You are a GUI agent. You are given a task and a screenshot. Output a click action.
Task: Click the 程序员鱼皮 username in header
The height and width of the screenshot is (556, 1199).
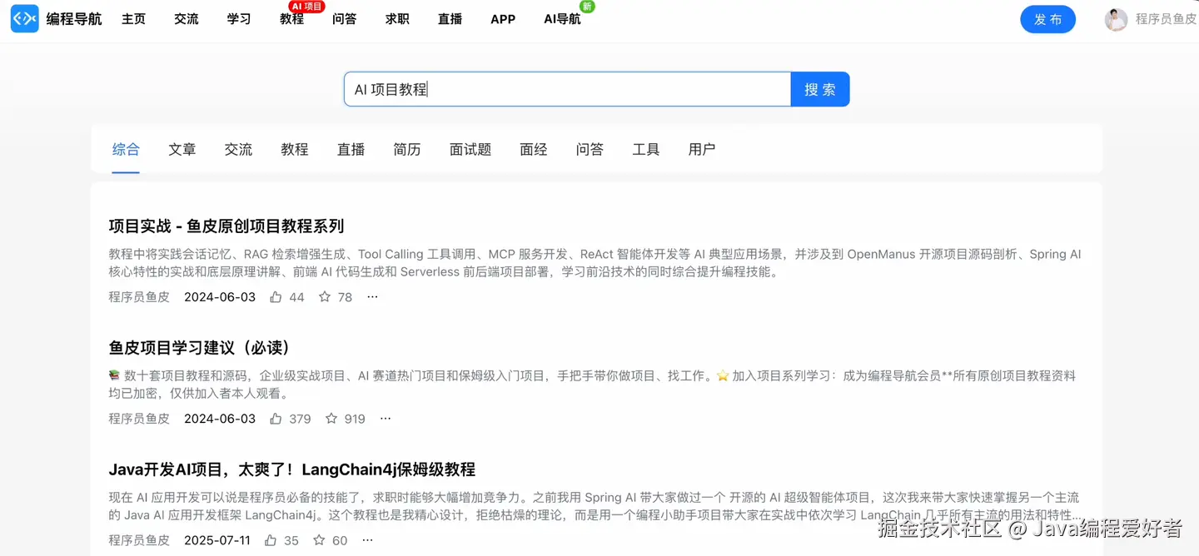[x=1166, y=19]
